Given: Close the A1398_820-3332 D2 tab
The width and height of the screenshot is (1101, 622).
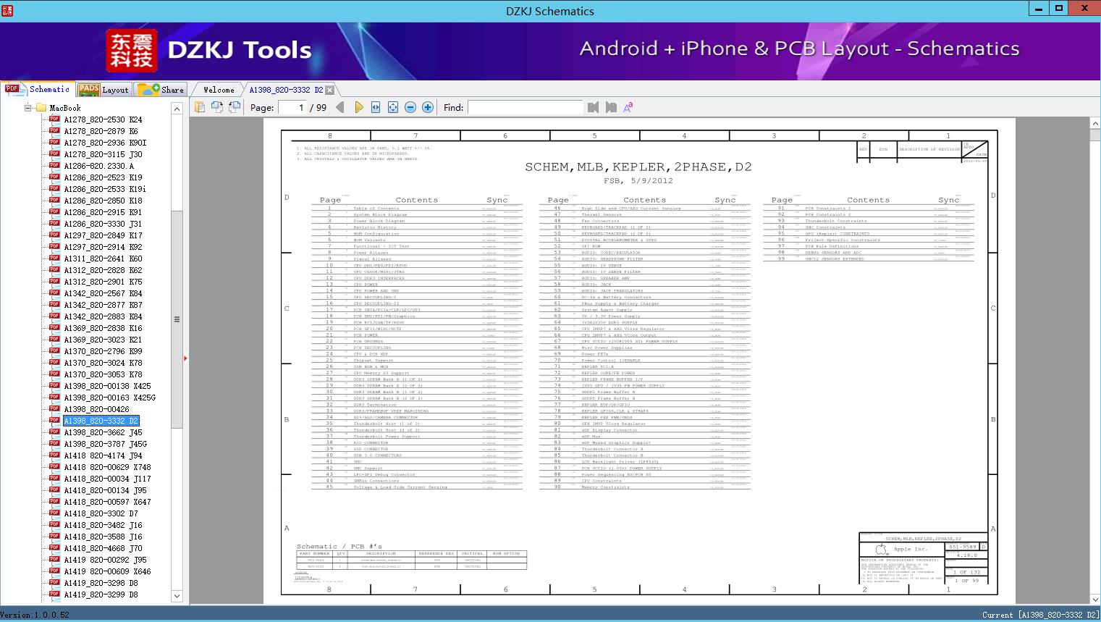Looking at the screenshot, I should point(330,90).
